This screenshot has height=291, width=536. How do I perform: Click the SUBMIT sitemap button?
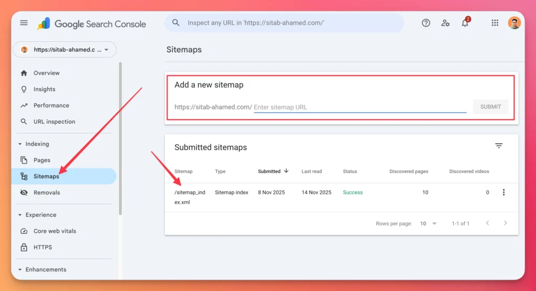coord(490,107)
